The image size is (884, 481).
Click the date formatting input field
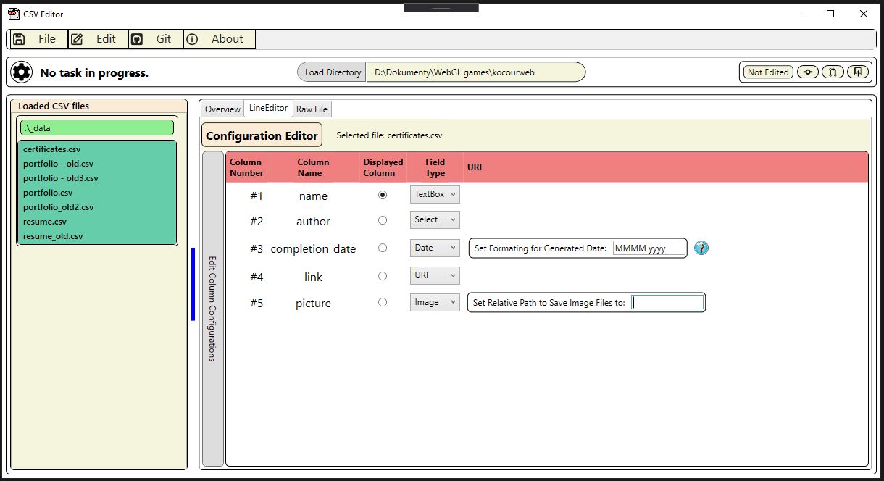pyautogui.click(x=649, y=248)
